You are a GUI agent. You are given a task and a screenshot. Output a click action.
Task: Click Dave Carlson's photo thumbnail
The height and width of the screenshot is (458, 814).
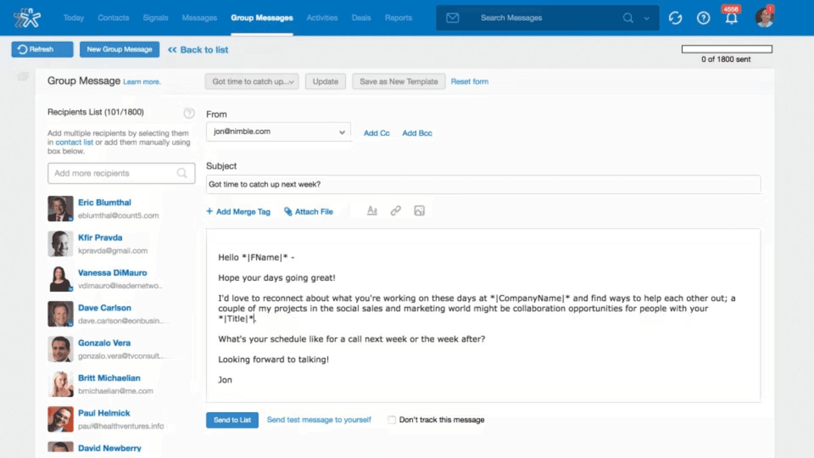point(60,314)
